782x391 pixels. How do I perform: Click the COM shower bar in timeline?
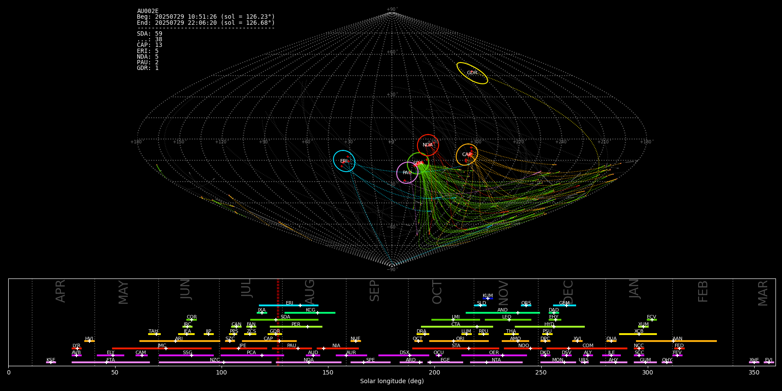tap(587, 348)
